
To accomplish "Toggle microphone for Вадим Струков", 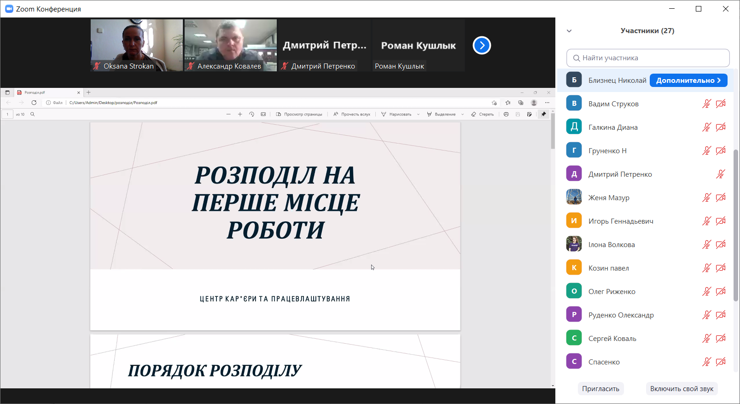I will pos(706,104).
